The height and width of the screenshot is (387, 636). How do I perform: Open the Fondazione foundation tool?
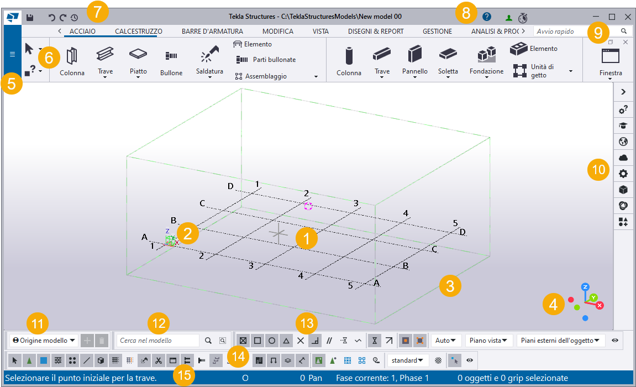click(x=486, y=61)
